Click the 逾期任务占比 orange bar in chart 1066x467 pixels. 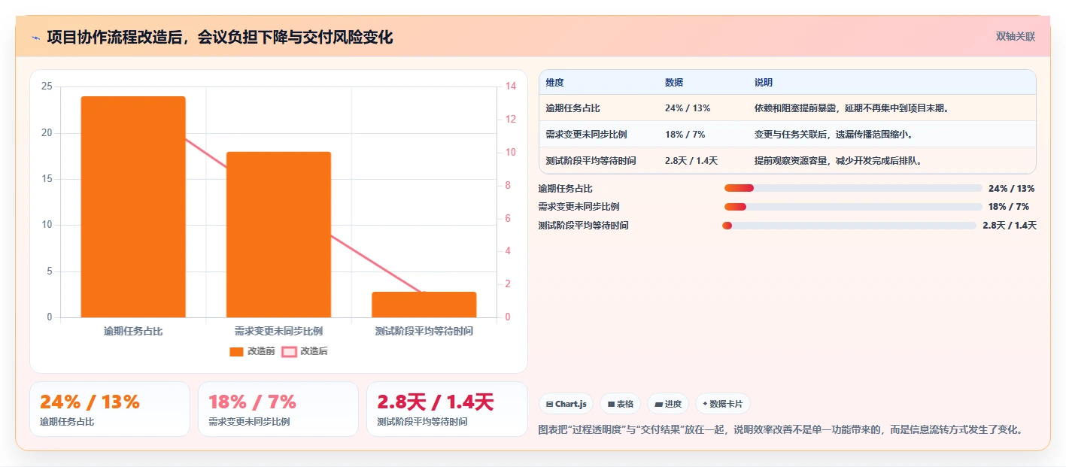coord(133,207)
